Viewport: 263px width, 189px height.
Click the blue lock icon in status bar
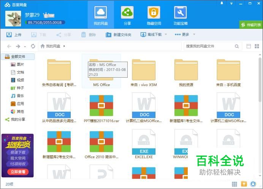[x=253, y=184]
